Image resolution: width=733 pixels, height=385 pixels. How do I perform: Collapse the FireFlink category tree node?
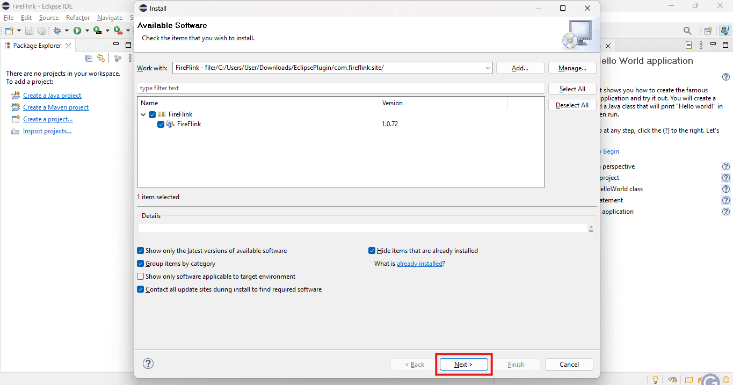tap(143, 114)
